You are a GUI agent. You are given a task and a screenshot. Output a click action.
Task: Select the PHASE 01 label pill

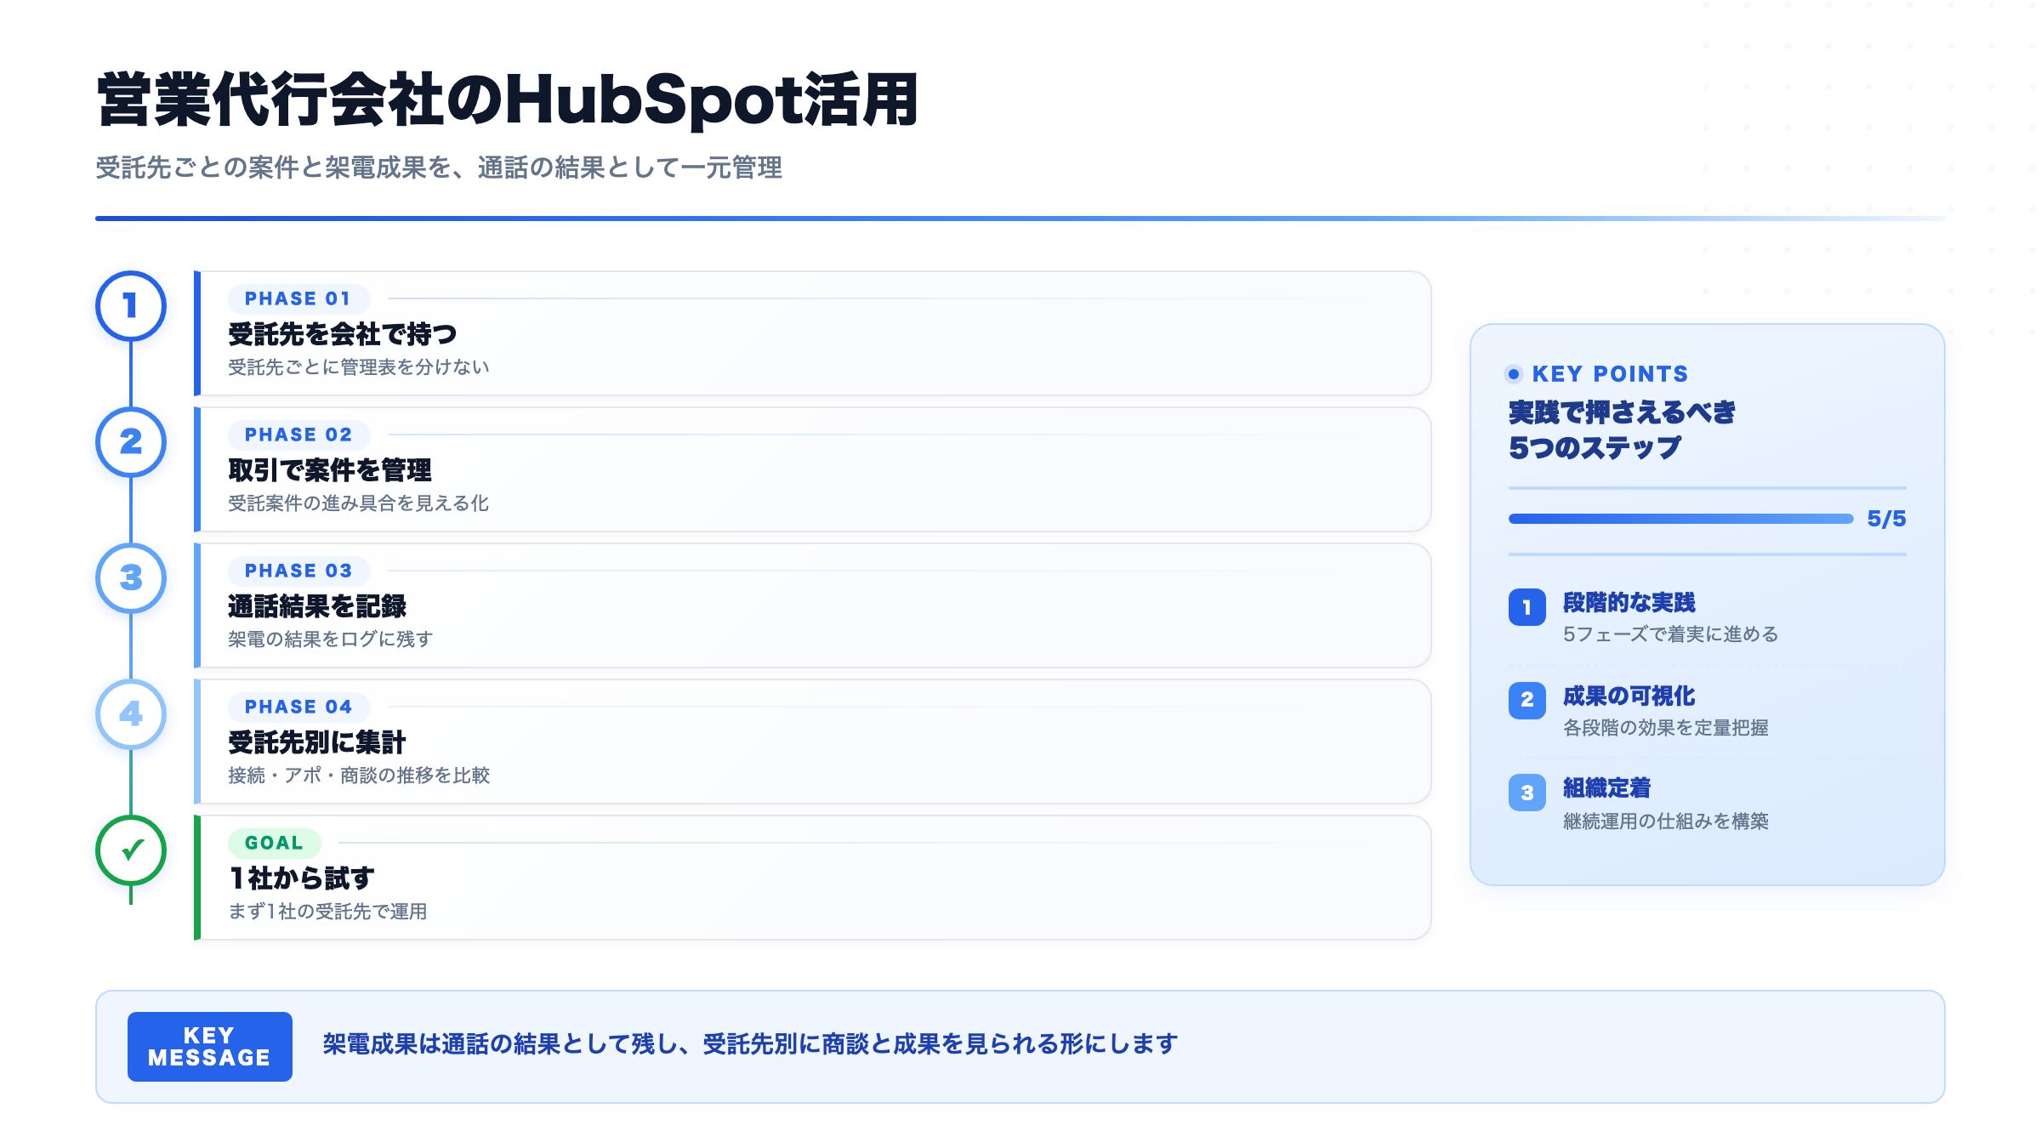pyautogui.click(x=298, y=298)
